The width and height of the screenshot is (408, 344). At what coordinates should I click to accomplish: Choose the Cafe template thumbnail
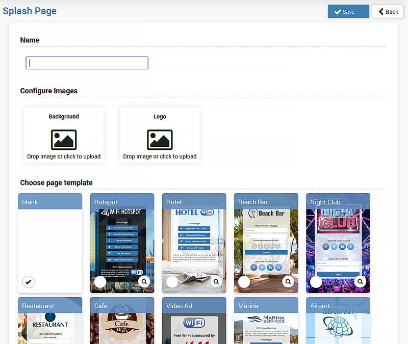tap(122, 321)
